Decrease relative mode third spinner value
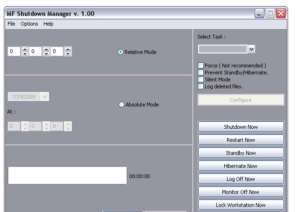 tap(68, 53)
